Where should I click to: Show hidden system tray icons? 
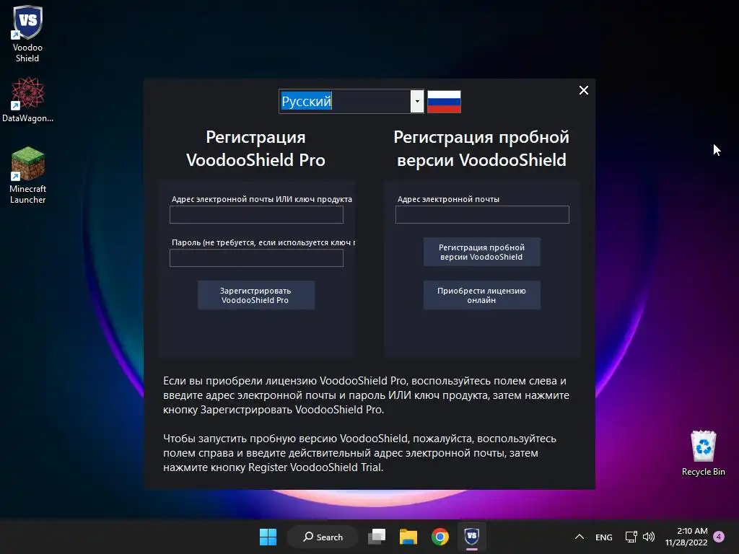click(580, 537)
